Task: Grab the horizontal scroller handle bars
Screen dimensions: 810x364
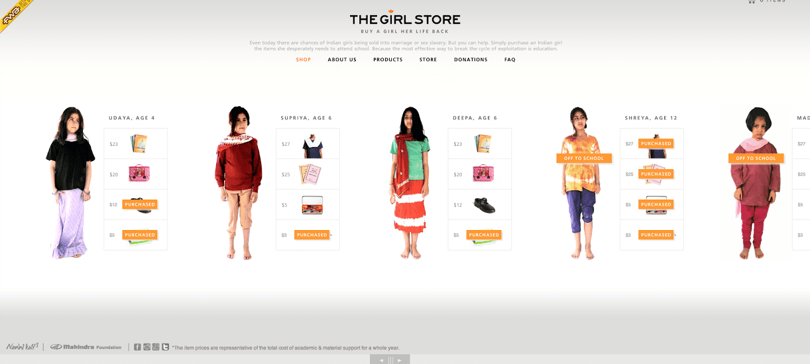Action: click(390, 360)
